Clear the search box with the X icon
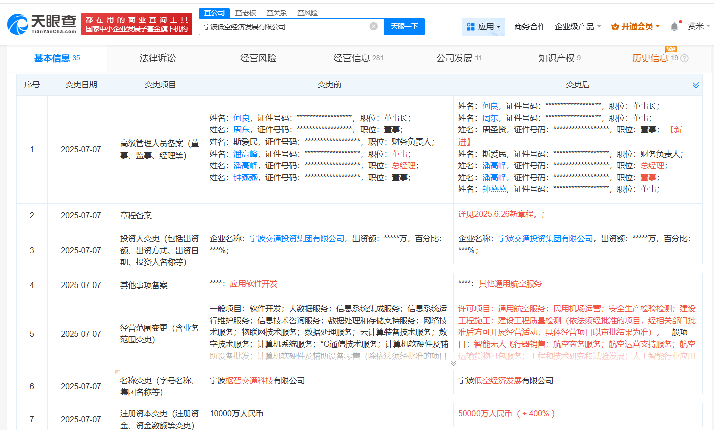Viewport: 714px width, 430px height. (x=373, y=26)
